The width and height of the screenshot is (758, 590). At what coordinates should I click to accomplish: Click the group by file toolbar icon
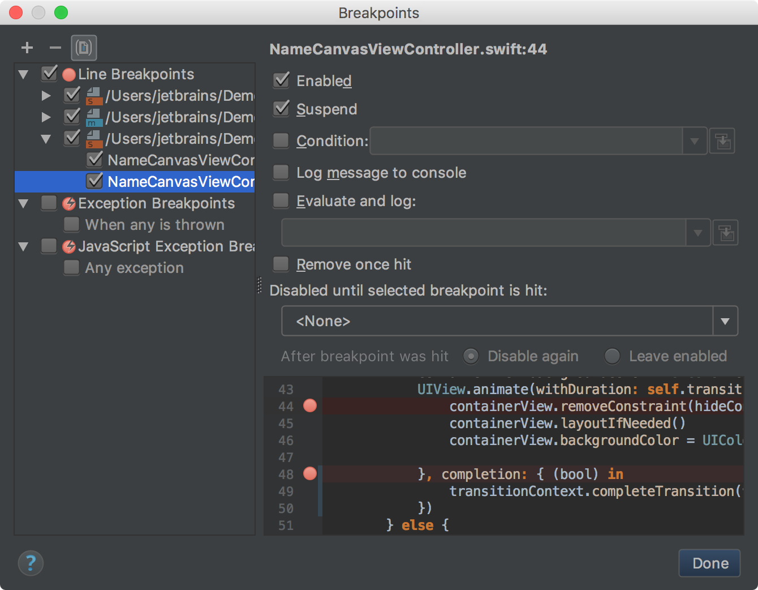(x=84, y=48)
